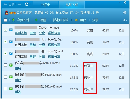Click the VIP6 badge

click(12, 13)
